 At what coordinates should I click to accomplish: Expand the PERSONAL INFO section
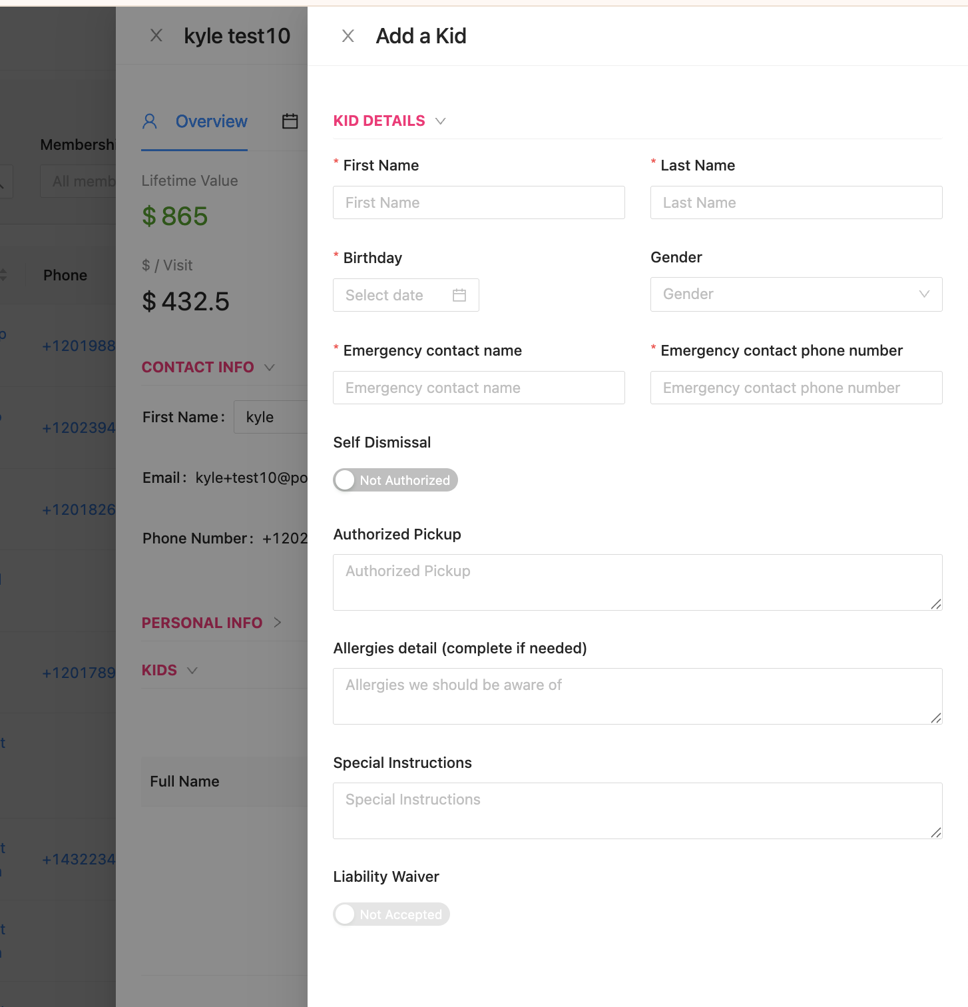tap(278, 623)
